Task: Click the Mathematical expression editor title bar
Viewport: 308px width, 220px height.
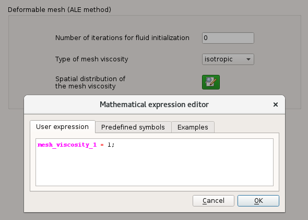Action: [x=154, y=105]
